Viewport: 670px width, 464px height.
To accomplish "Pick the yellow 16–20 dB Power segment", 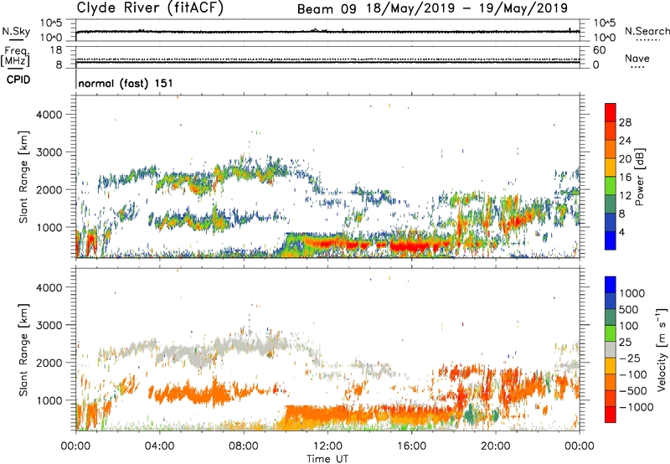I will (x=611, y=167).
